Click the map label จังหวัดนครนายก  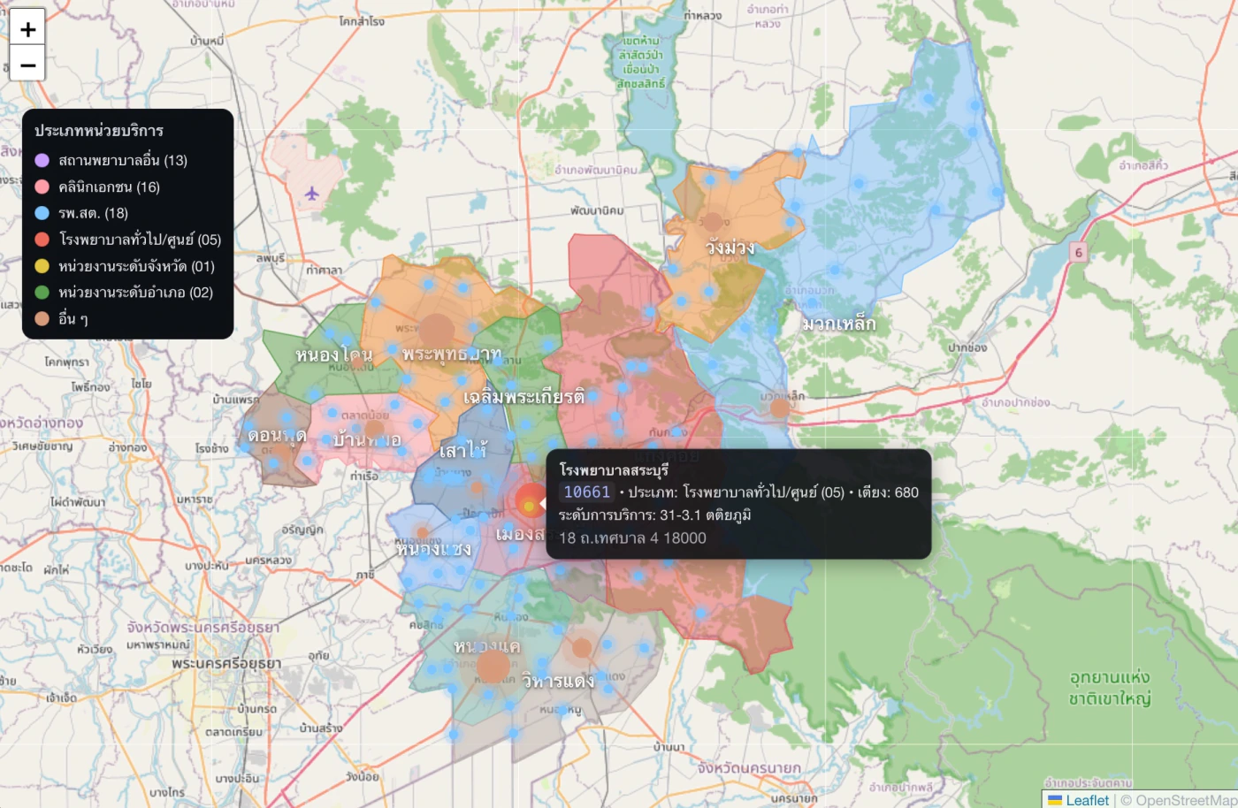[x=749, y=768]
